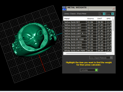Toggle Use Object Materials option
This screenshot has width=123, height=92.
[101, 58]
